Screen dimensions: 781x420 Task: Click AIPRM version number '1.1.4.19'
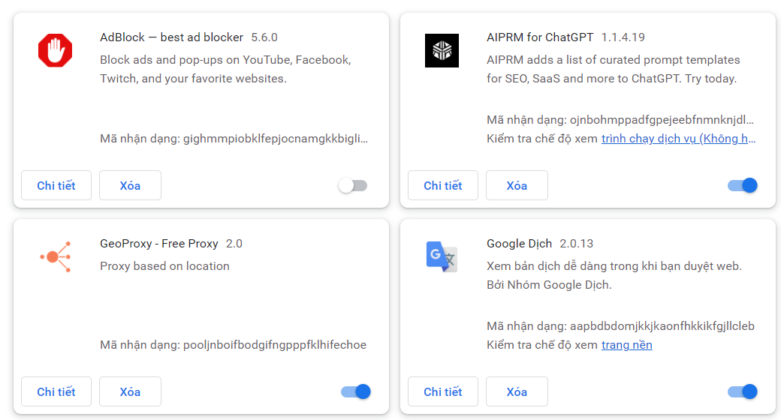(x=623, y=37)
